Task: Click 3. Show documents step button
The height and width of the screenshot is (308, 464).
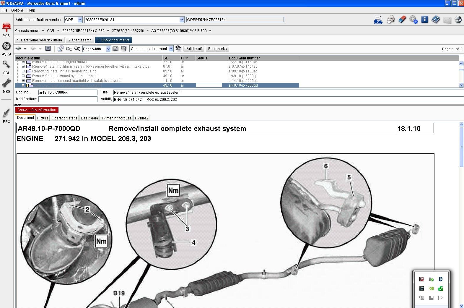Action: click(x=113, y=40)
